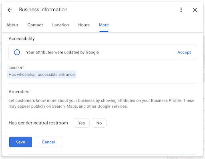Click the 'Has gender-neutral restroom' label
205x159 pixels.
pyautogui.click(x=38, y=123)
